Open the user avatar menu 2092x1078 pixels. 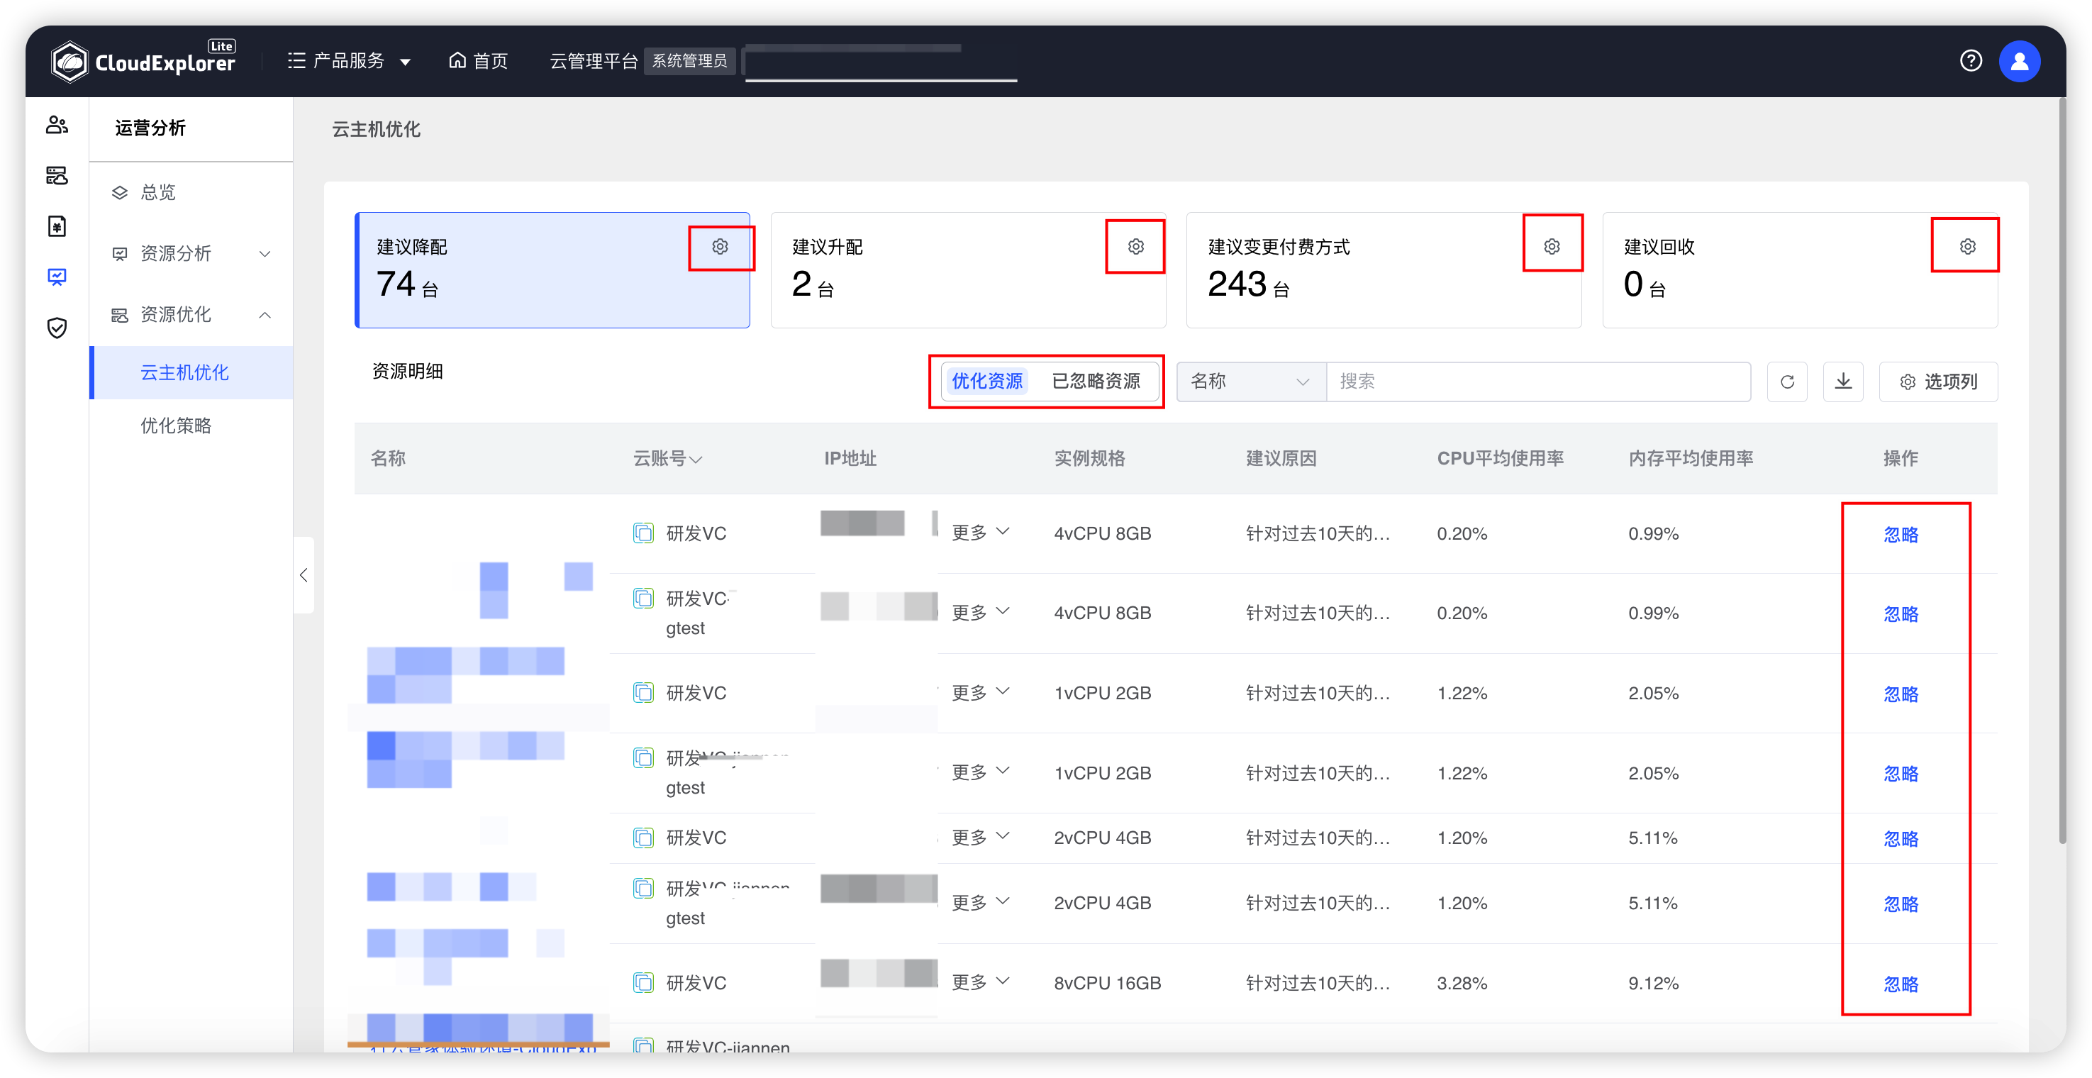pyautogui.click(x=2020, y=61)
